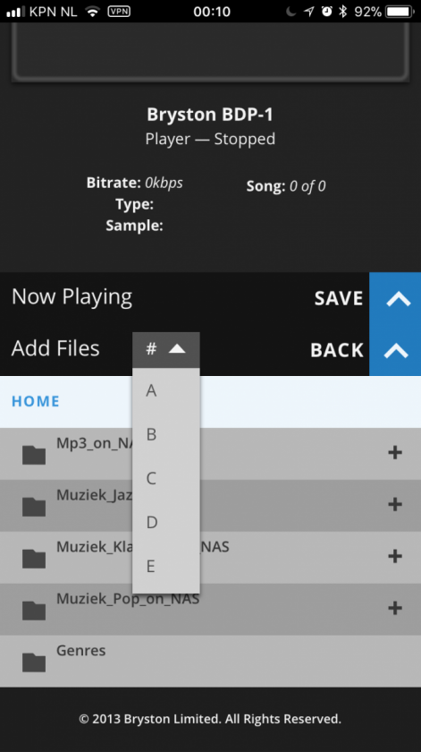The height and width of the screenshot is (752, 421).
Task: Collapse Add Files with blue chevron
Action: (x=395, y=350)
